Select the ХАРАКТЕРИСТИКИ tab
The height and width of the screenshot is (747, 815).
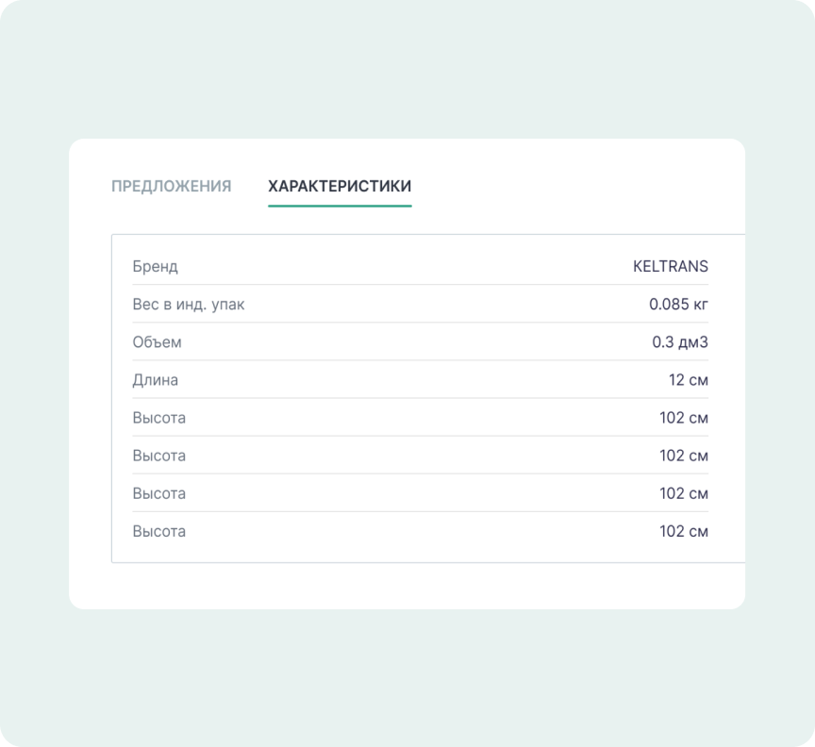[340, 186]
